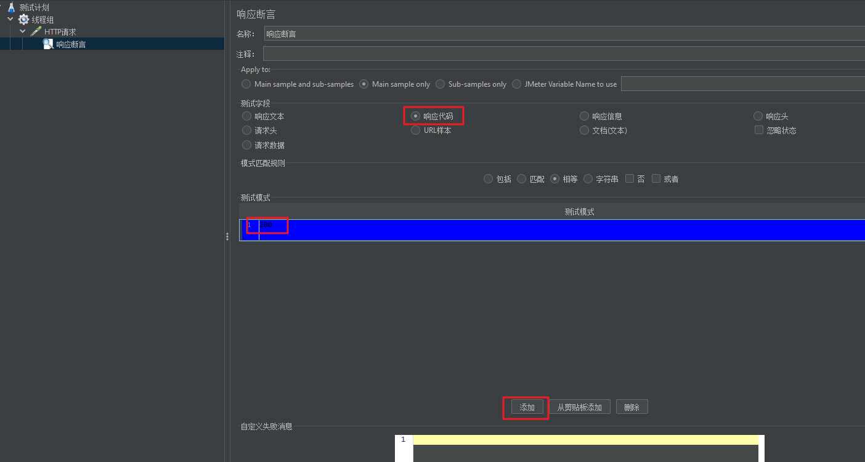865x462 pixels.
Task: Select 测试计划 in the tree
Action: pos(34,7)
